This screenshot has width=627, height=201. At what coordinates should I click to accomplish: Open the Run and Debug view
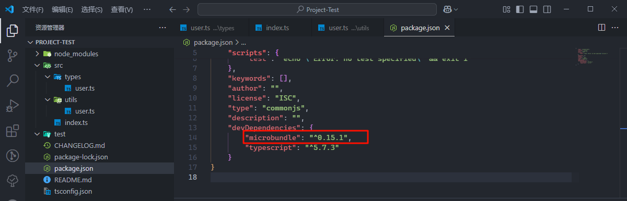tap(13, 105)
